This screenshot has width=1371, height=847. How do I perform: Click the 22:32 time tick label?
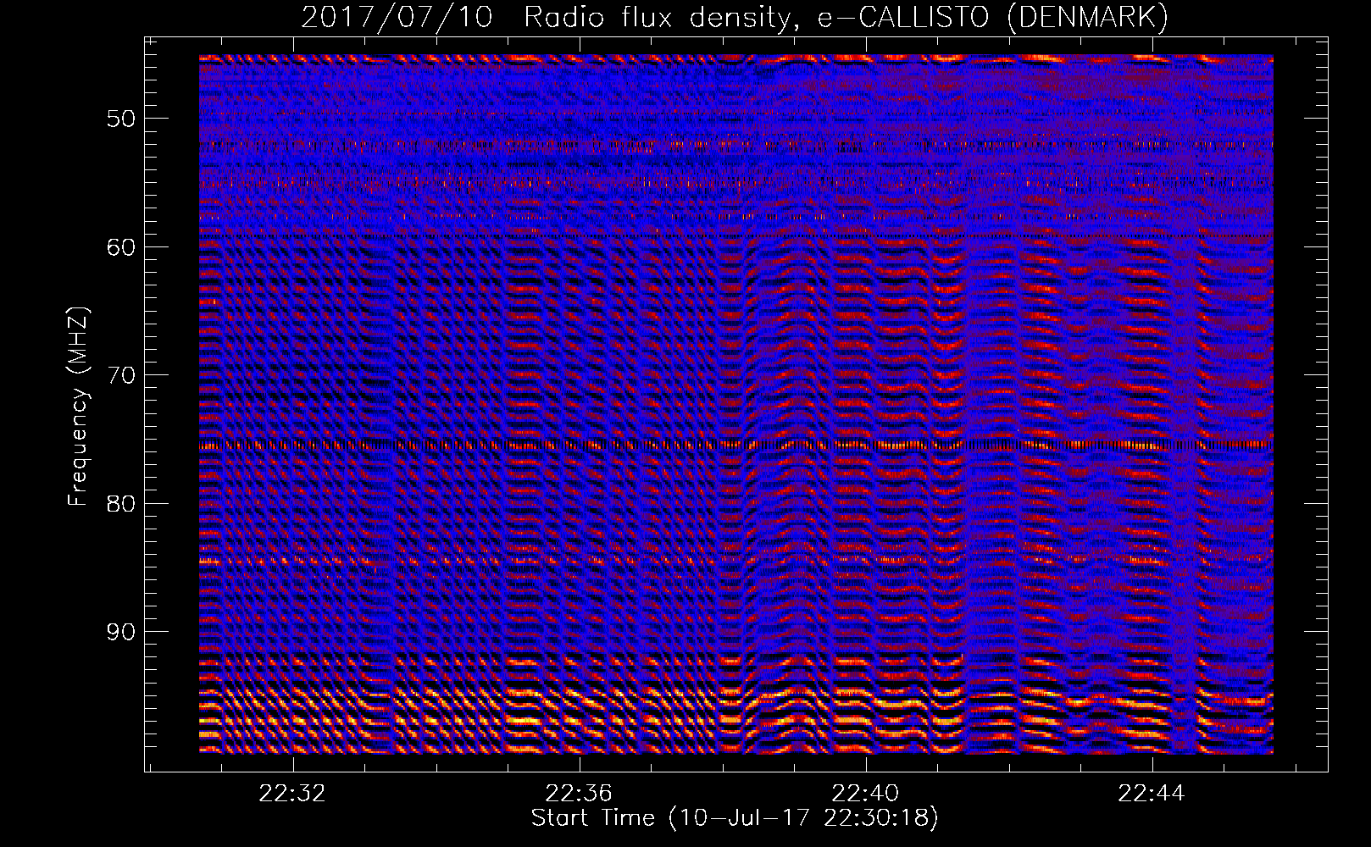pos(292,794)
